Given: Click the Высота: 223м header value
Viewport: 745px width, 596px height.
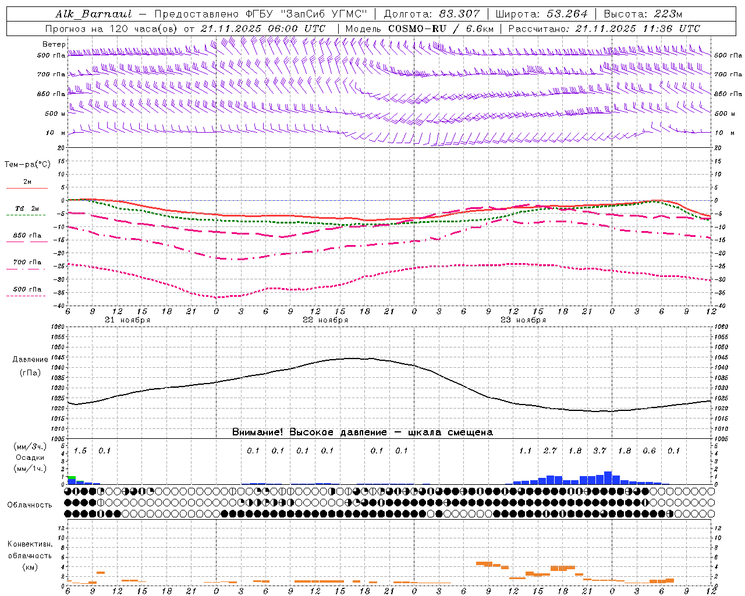Looking at the screenshot, I should 643,14.
